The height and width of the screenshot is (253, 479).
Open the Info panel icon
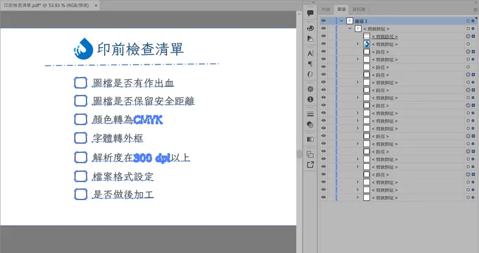pos(310,99)
